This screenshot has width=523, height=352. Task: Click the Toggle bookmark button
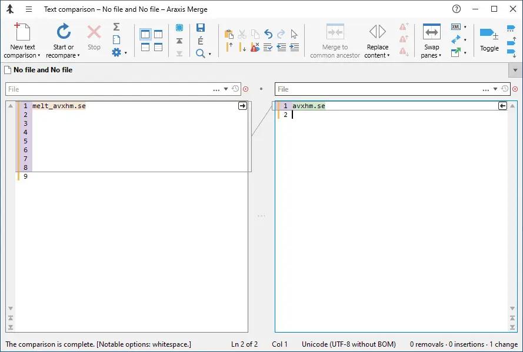(489, 38)
